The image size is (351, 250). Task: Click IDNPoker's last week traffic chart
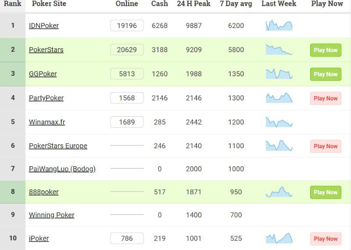click(279, 25)
